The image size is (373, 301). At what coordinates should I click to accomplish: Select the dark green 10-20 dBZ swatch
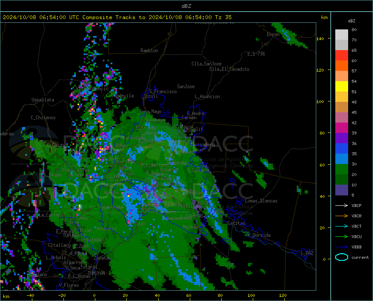pos(342,180)
